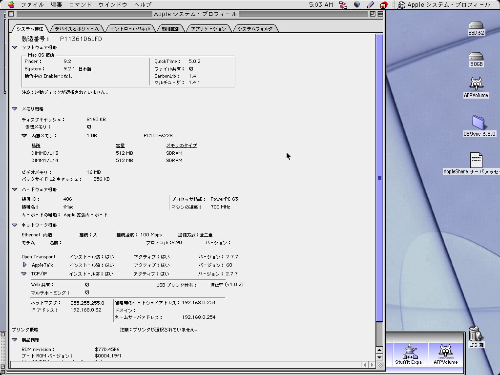Click the menu bar clock 5:03 AM

coord(321,5)
